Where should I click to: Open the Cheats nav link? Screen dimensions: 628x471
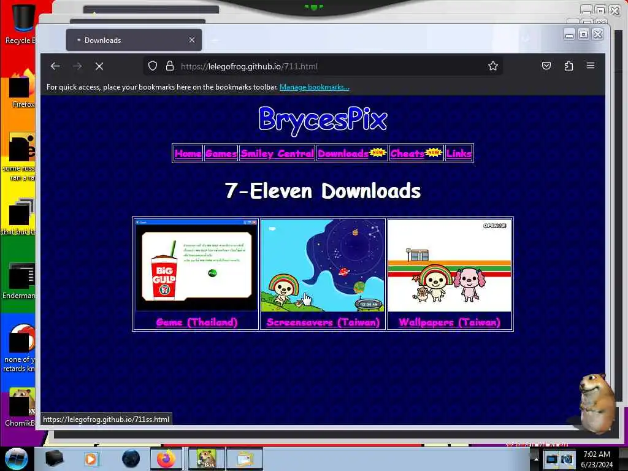click(x=407, y=153)
